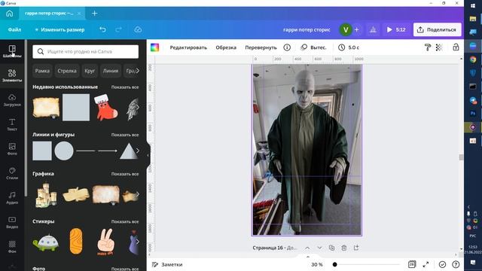Open the Background (Фон) sidebar panel
Image resolution: width=482 pixels, height=271 pixels.
pos(12,246)
